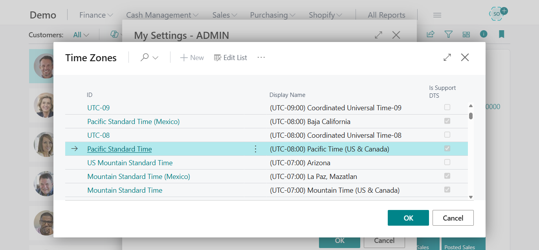Expand the search options chevron
The height and width of the screenshot is (250, 539).
pyautogui.click(x=155, y=57)
